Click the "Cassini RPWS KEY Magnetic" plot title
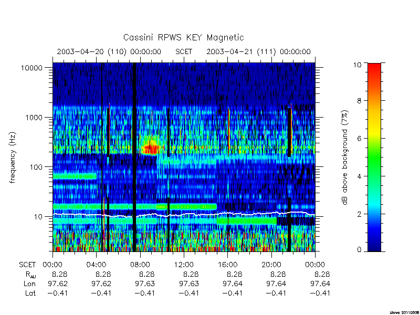The height and width of the screenshot is (315, 420). coord(183,37)
